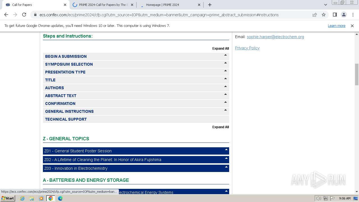This screenshot has height=202, width=359.
Task: Switch to Homepage PRiME 2024 tab
Action: click(x=170, y=5)
